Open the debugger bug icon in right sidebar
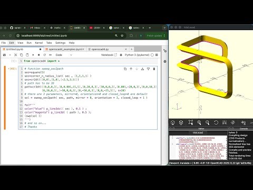This screenshot has width=253, height=190. tap(165, 61)
